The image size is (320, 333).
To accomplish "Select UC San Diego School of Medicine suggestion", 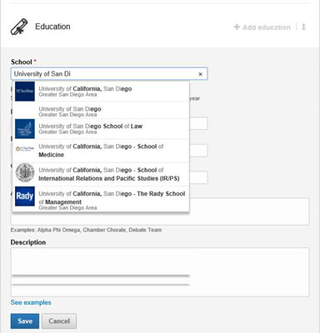I will [101, 151].
